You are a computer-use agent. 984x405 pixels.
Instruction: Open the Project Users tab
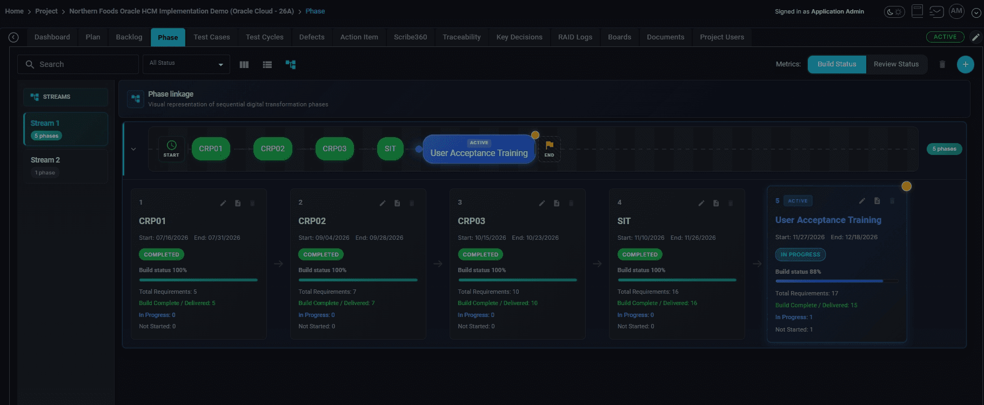tap(722, 37)
